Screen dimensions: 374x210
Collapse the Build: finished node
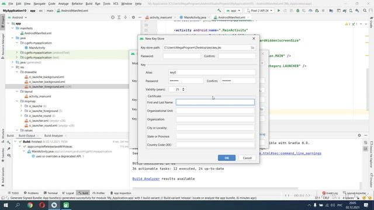click(16, 141)
